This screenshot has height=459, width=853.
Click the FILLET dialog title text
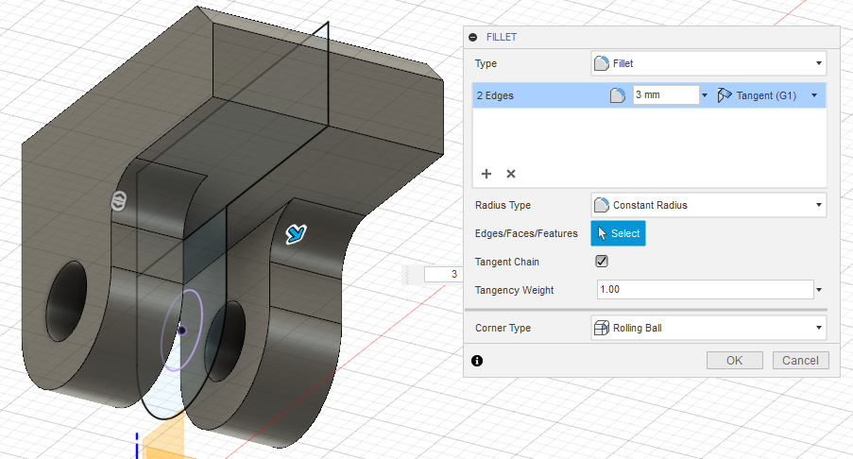click(x=502, y=37)
